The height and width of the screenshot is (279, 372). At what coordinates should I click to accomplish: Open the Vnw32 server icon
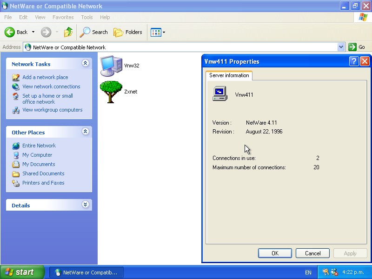click(x=111, y=66)
